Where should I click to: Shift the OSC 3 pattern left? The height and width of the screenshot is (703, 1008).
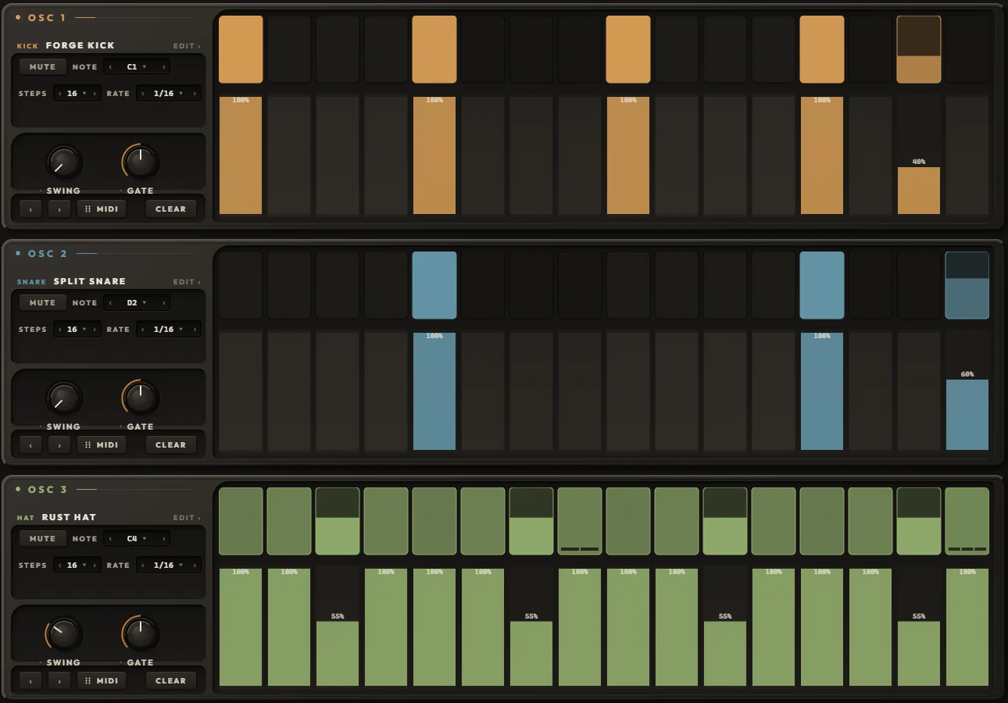pyautogui.click(x=30, y=680)
